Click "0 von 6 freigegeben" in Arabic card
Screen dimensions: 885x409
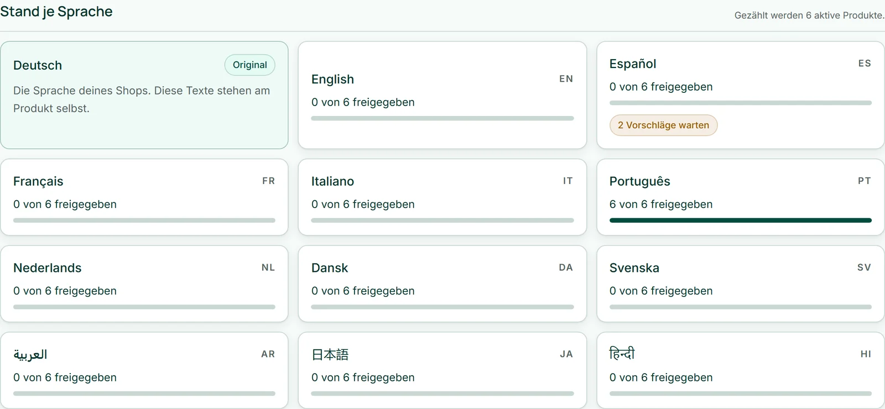[65, 377]
